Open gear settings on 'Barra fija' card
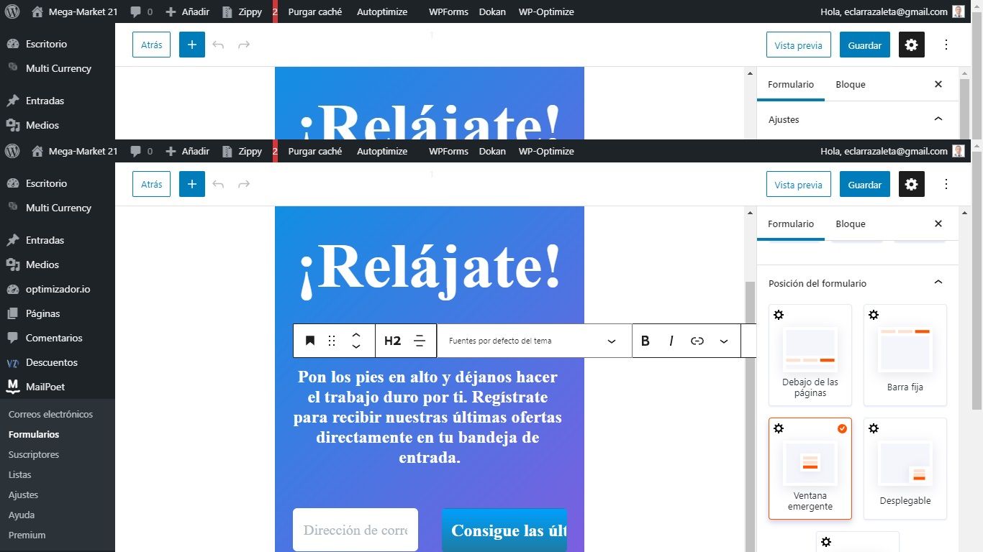 coord(873,315)
